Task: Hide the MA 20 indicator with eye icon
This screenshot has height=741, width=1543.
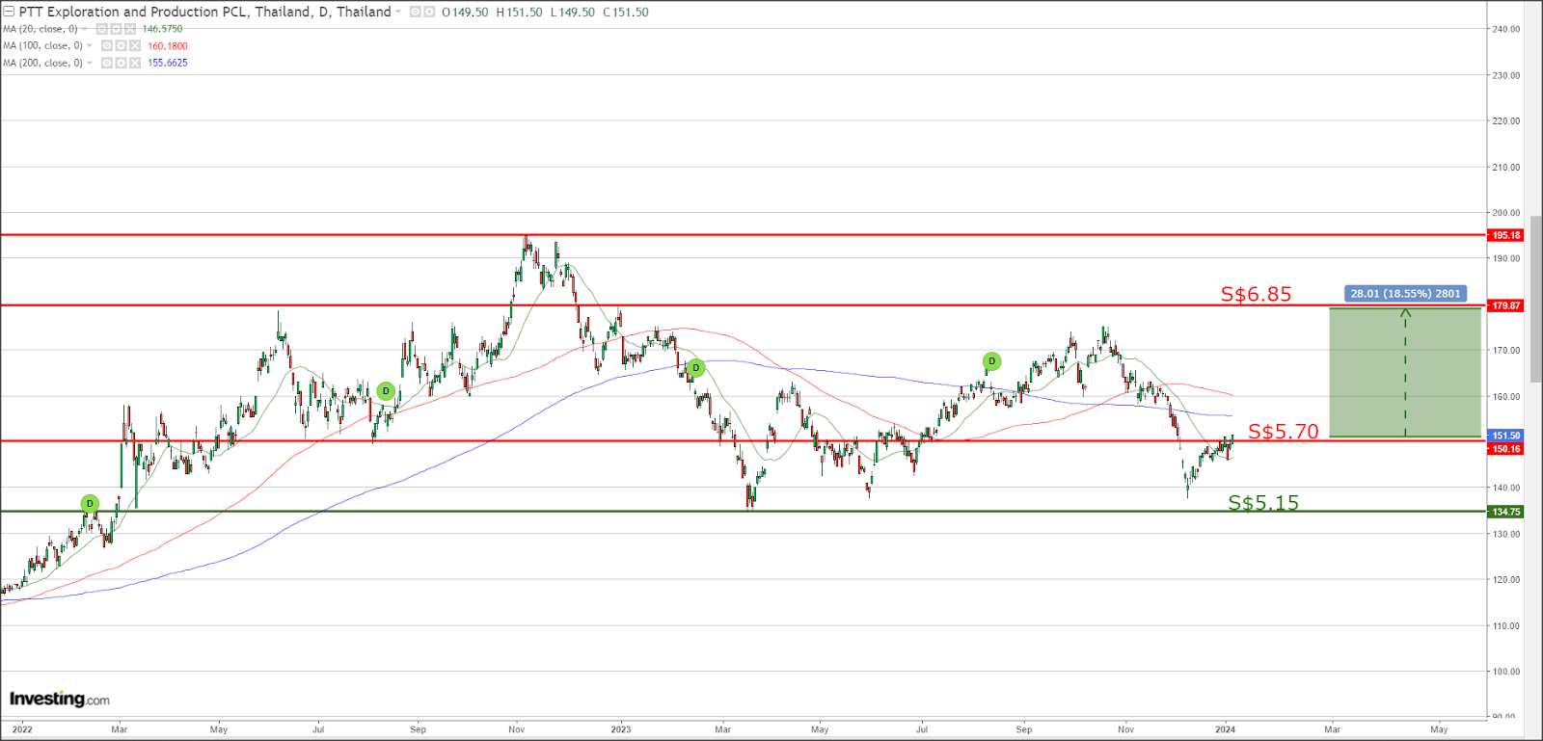Action: pyautogui.click(x=102, y=29)
